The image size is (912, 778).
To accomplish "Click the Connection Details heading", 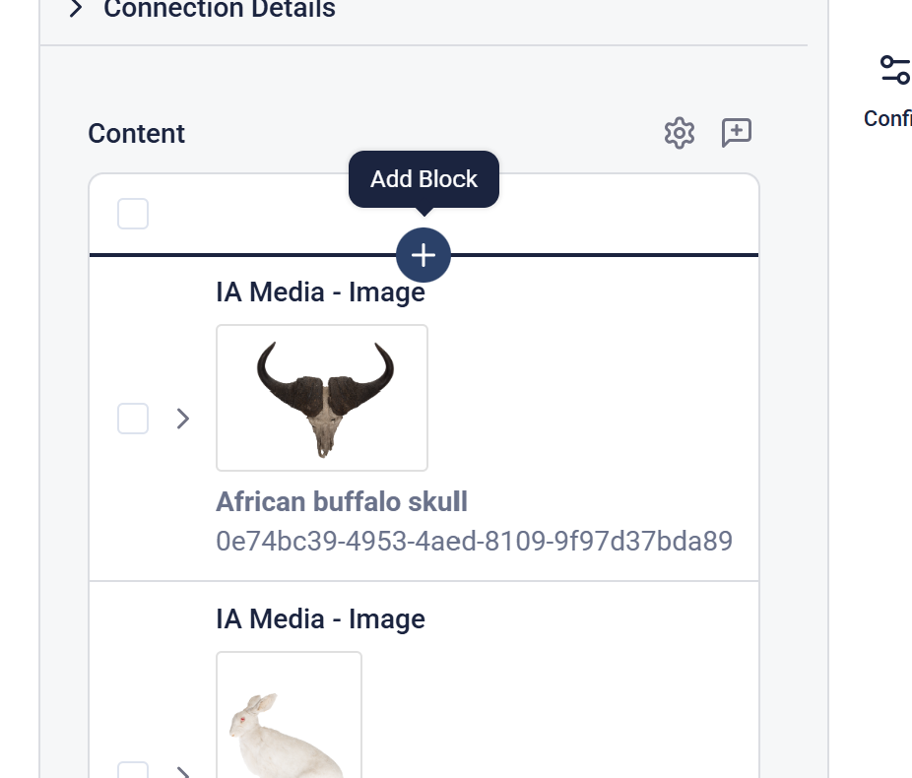I will coord(219,10).
